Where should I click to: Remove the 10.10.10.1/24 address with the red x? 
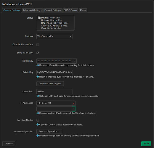pos(74,103)
